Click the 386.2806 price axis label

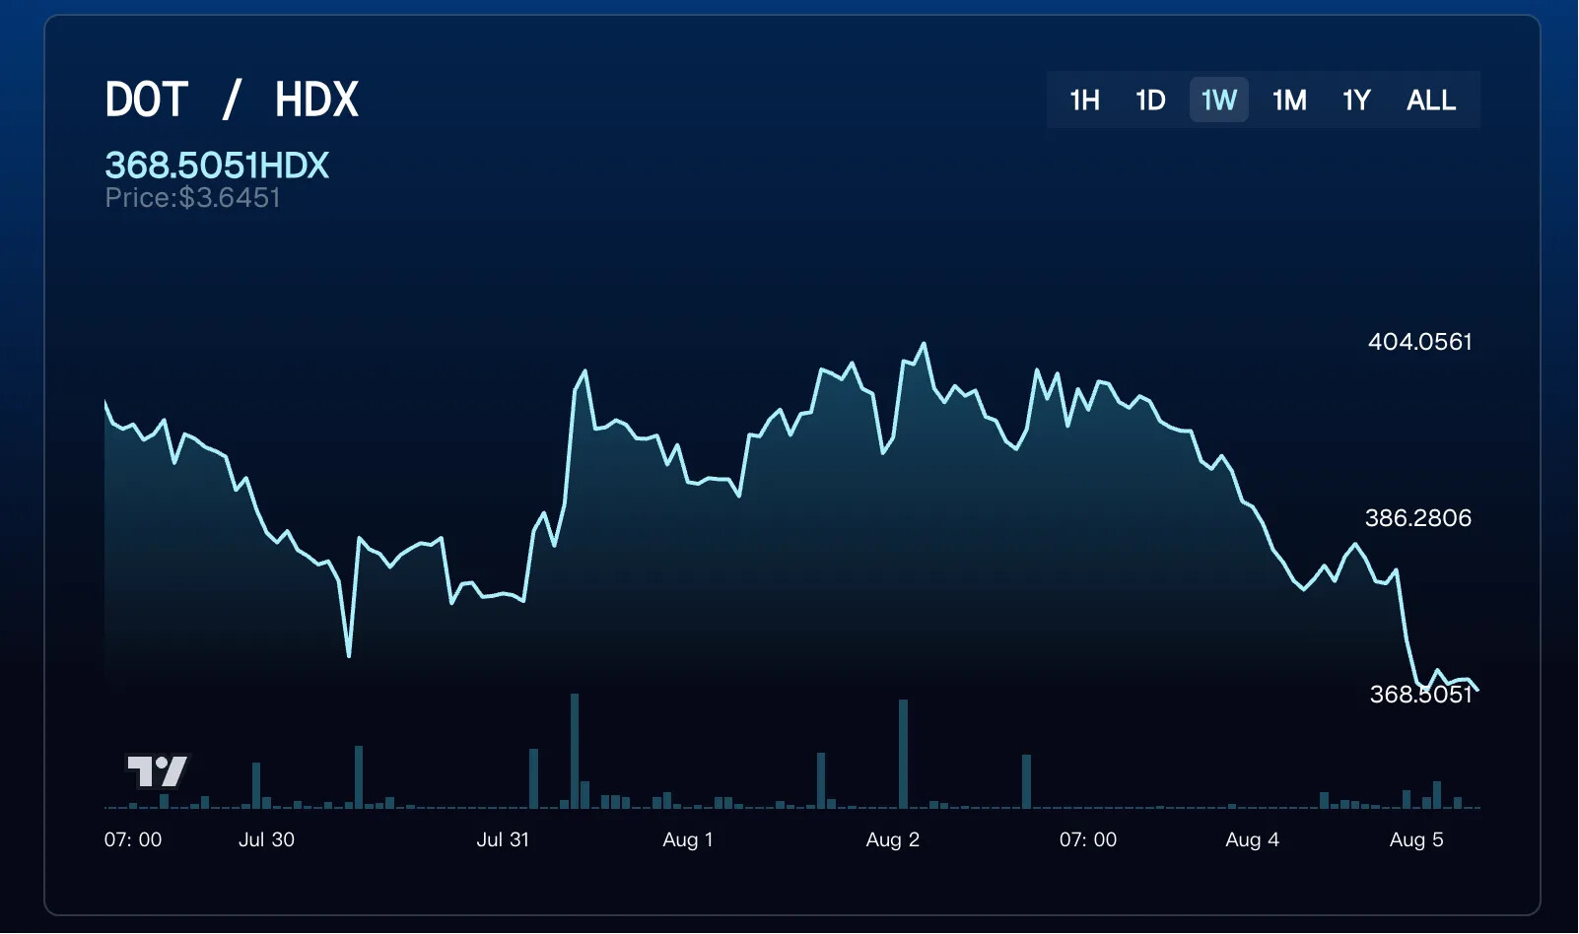(1417, 518)
